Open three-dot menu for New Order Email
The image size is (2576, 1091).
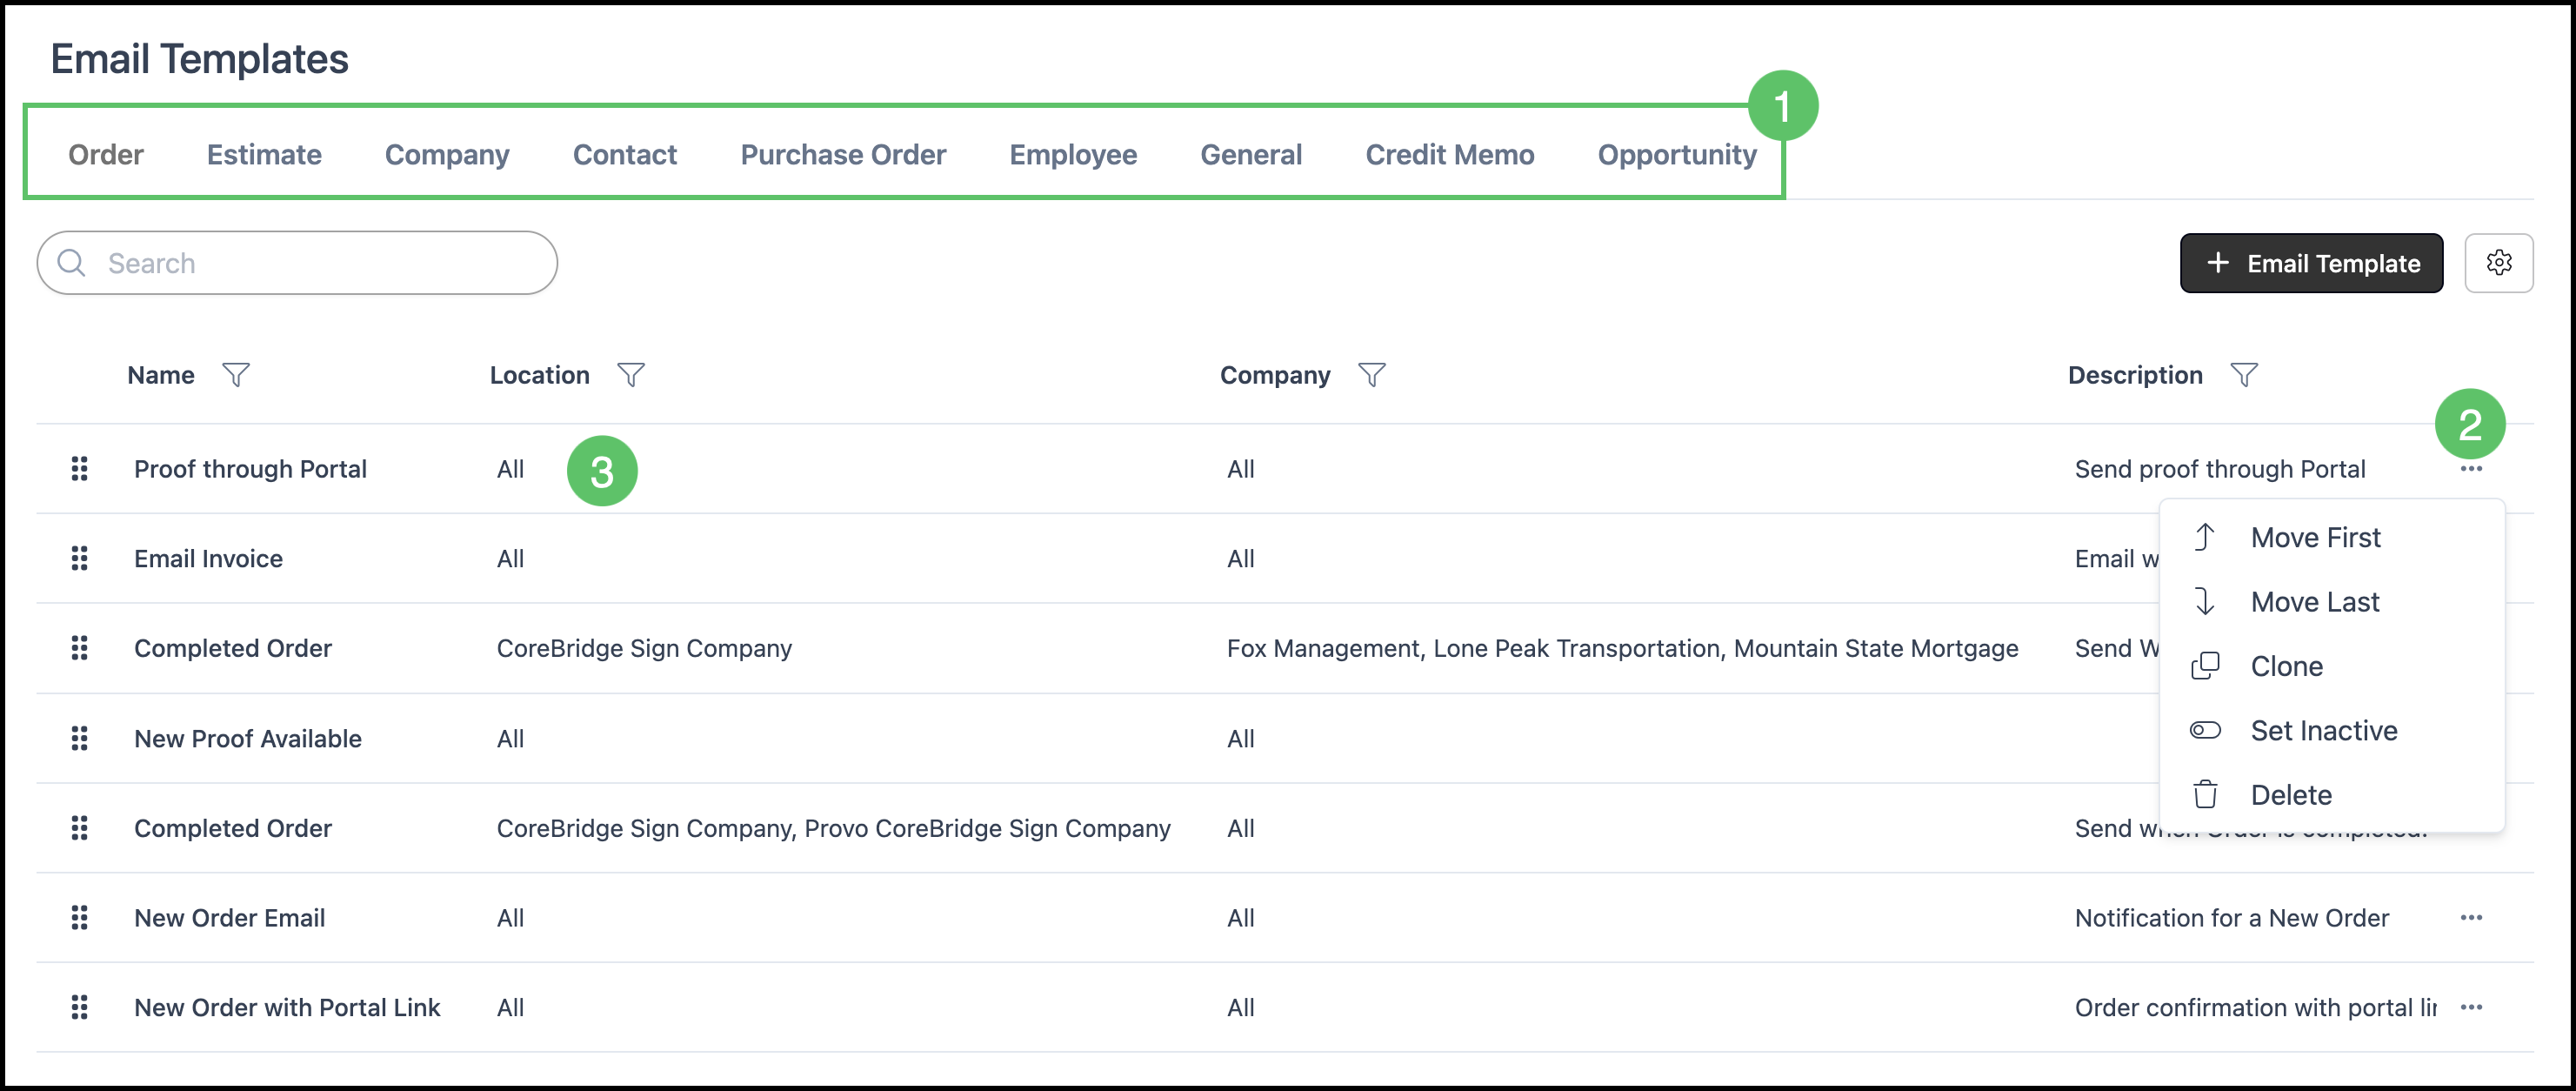(2471, 918)
